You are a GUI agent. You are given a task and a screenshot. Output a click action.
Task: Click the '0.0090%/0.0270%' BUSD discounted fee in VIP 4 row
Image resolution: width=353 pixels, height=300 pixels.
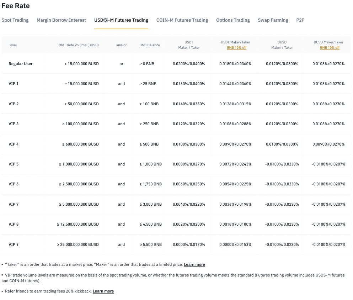[328, 144]
